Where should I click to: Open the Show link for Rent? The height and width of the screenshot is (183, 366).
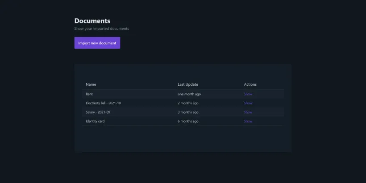tap(248, 94)
